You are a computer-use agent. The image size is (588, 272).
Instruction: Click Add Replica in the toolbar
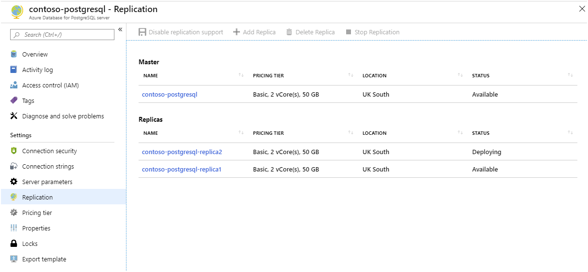pos(254,32)
